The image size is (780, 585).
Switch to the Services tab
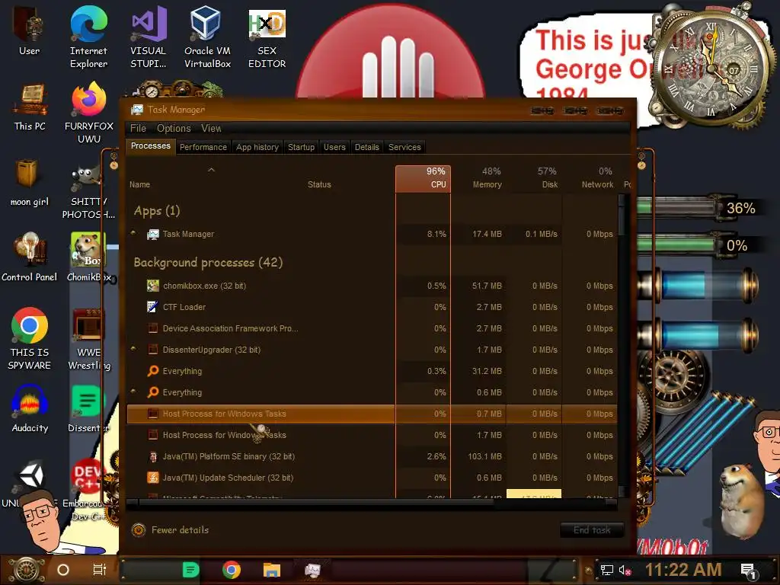(x=404, y=147)
